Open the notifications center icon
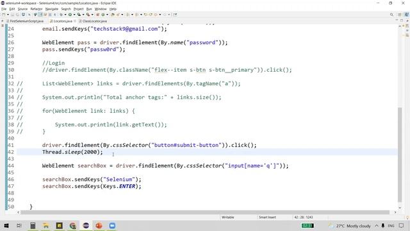 402,226
